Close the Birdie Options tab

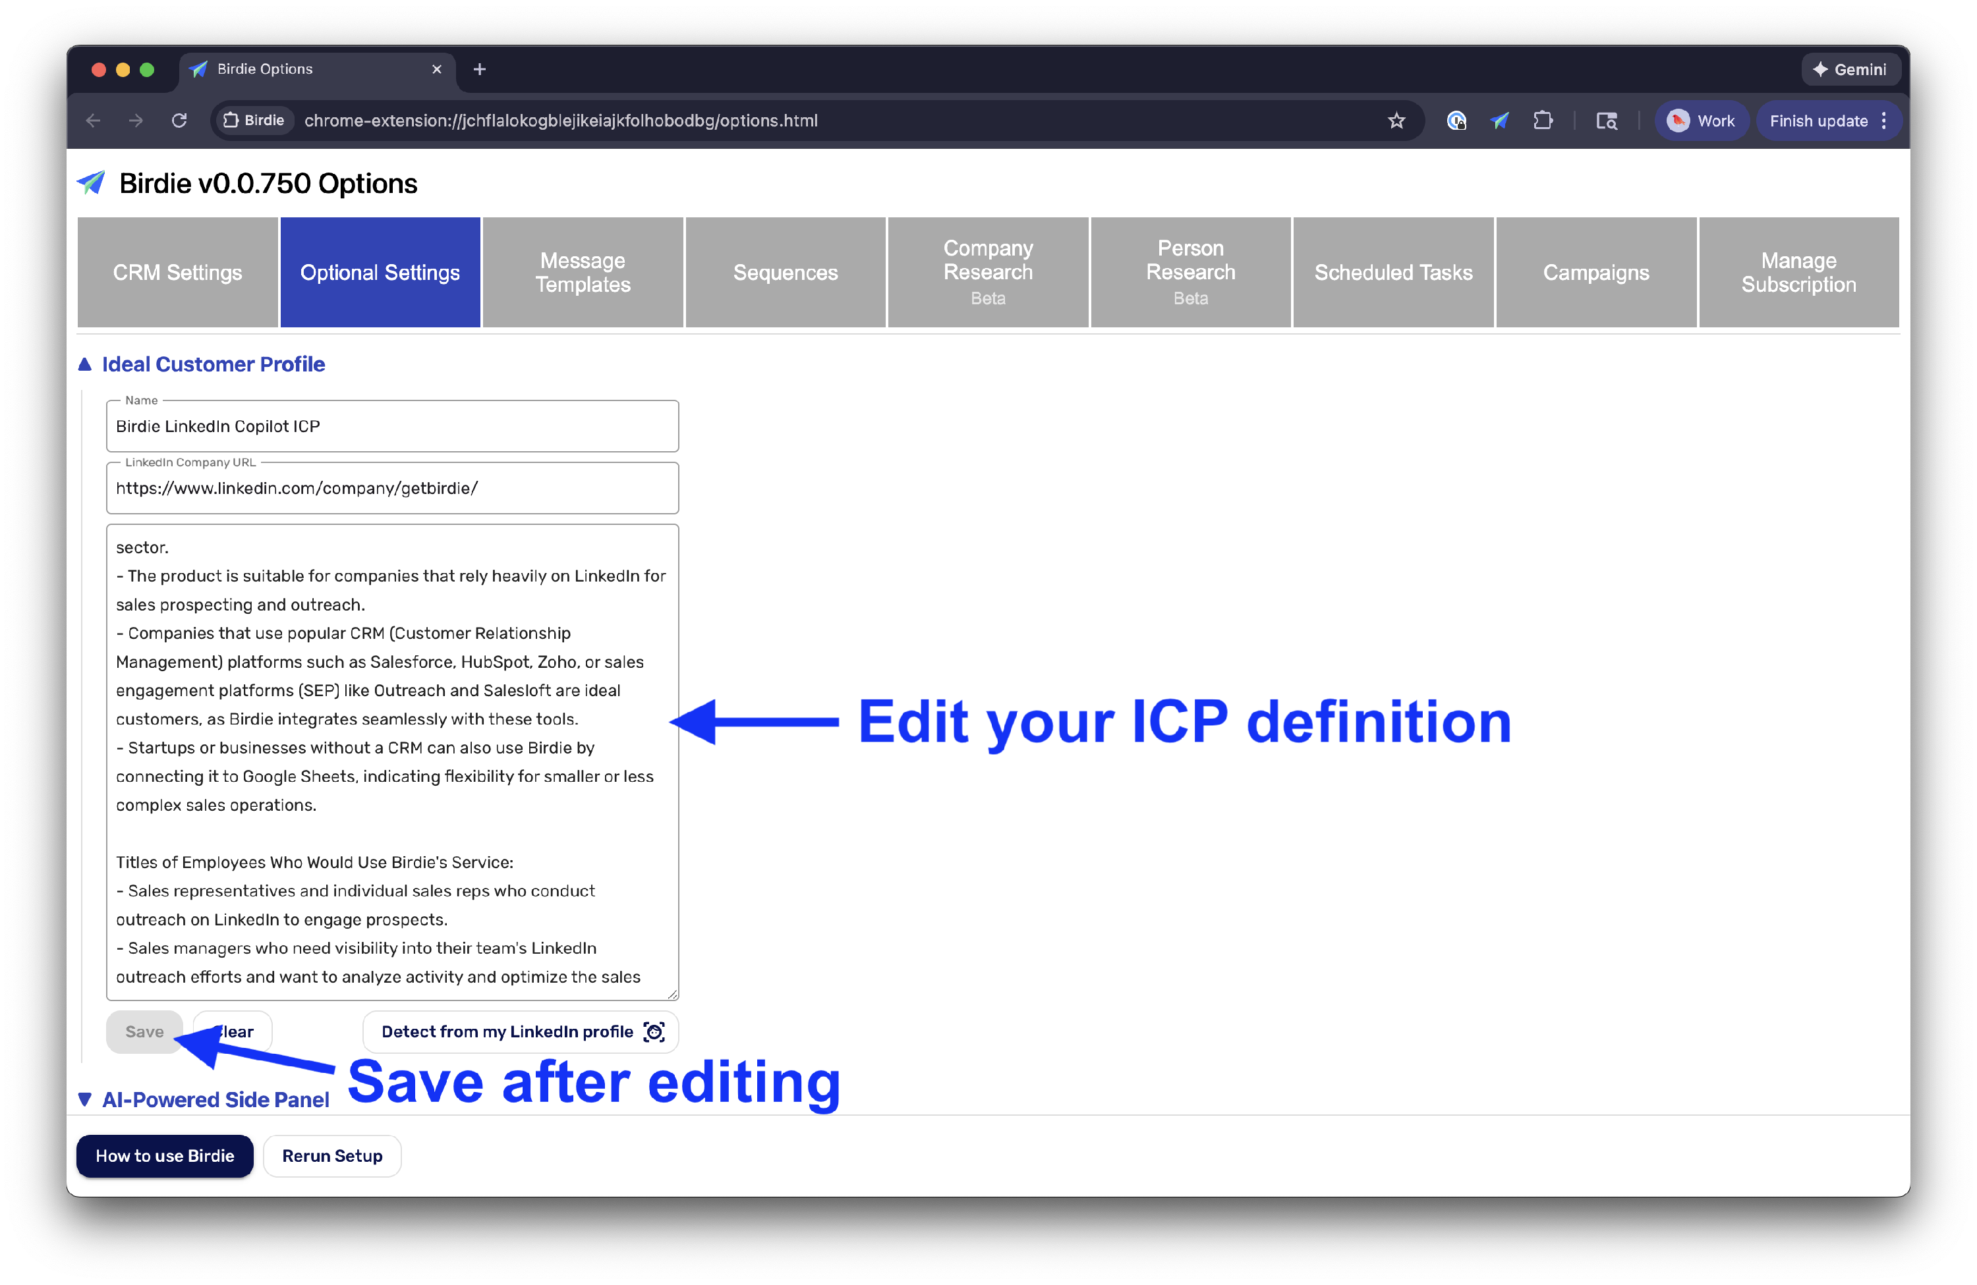(437, 70)
